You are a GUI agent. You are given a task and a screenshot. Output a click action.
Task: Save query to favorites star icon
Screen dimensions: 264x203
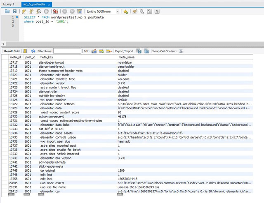(125, 12)
